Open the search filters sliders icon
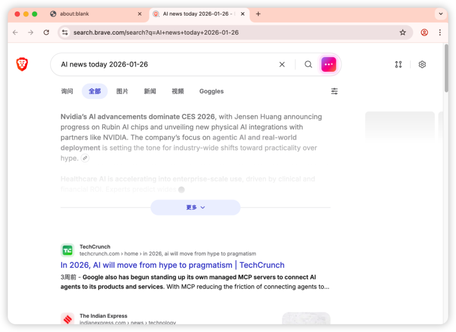This screenshot has height=332, width=456. [x=334, y=91]
